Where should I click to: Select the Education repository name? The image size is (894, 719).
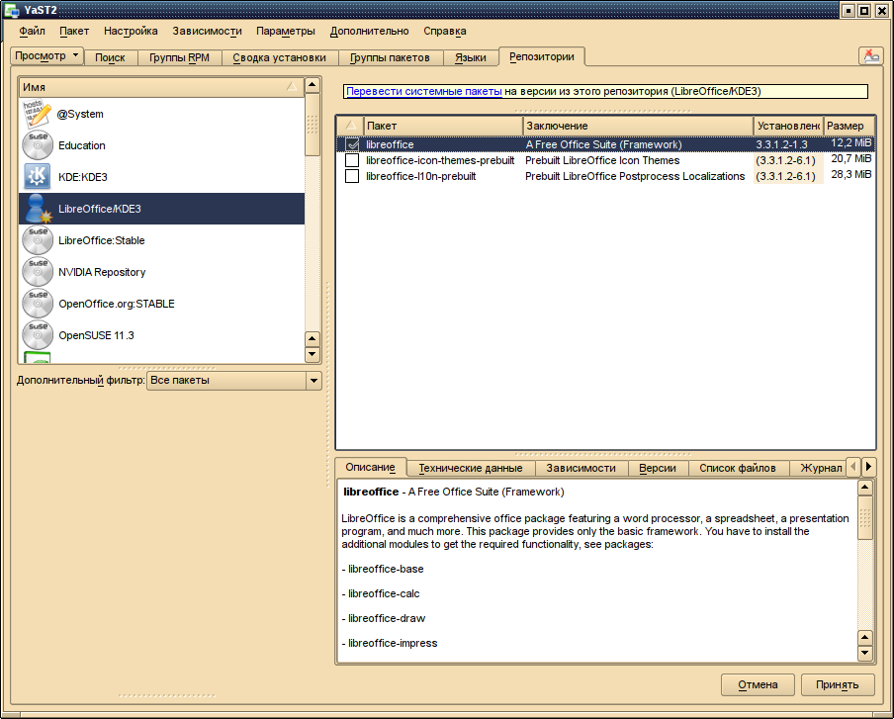pos(81,145)
